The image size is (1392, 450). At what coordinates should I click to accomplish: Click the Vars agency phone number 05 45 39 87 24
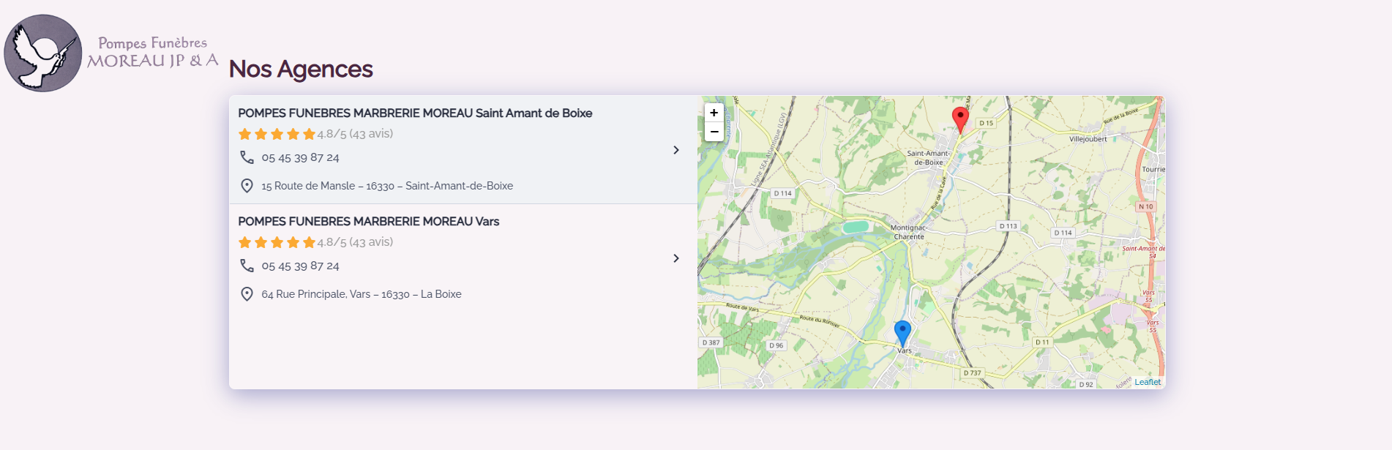pyautogui.click(x=300, y=266)
